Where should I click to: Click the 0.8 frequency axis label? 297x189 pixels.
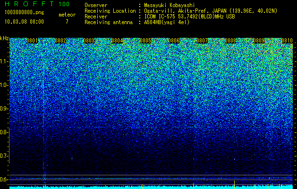4,132
